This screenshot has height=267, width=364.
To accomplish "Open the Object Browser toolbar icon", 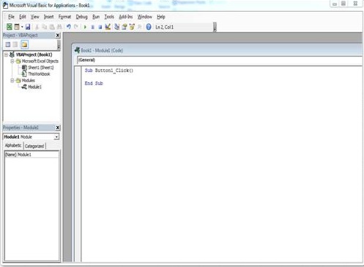I will pyautogui.click(x=132, y=27).
